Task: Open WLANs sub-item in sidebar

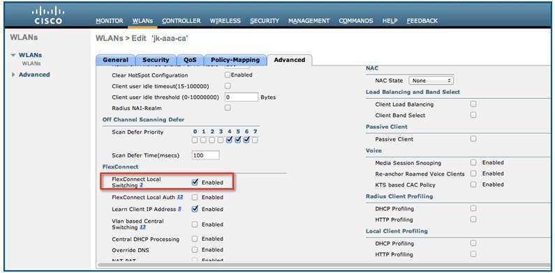Action: [x=31, y=63]
